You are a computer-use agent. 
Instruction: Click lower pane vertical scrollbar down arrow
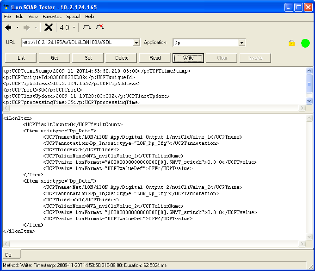(309, 237)
